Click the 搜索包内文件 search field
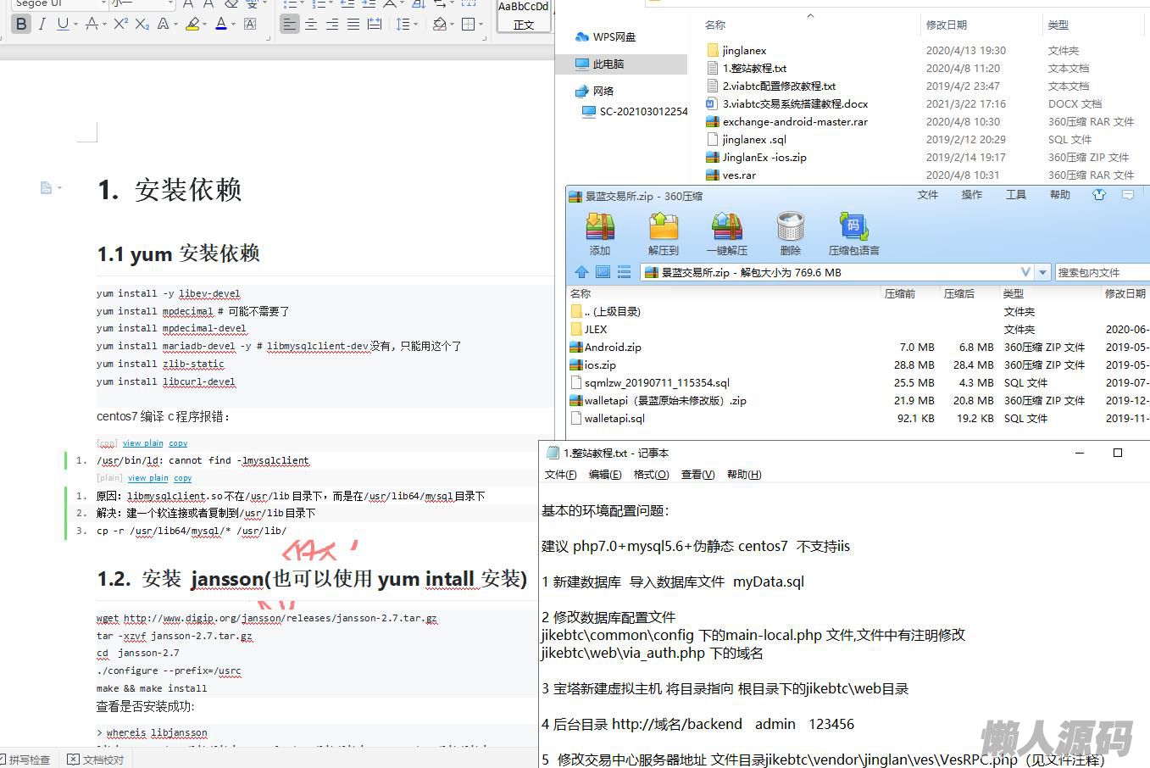This screenshot has height=768, width=1150. point(1102,272)
